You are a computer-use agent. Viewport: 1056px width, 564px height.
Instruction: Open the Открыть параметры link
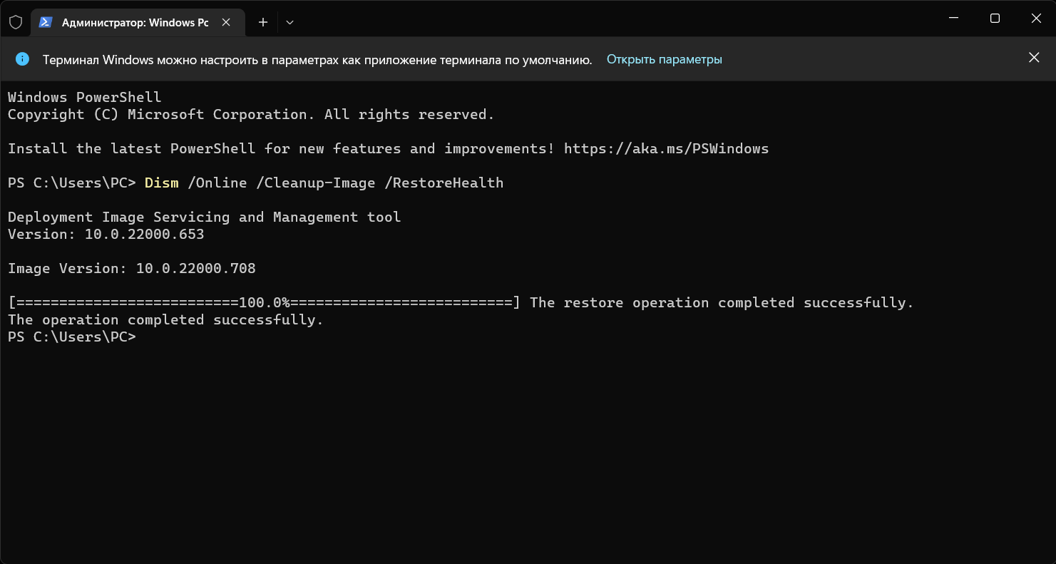pyautogui.click(x=664, y=59)
